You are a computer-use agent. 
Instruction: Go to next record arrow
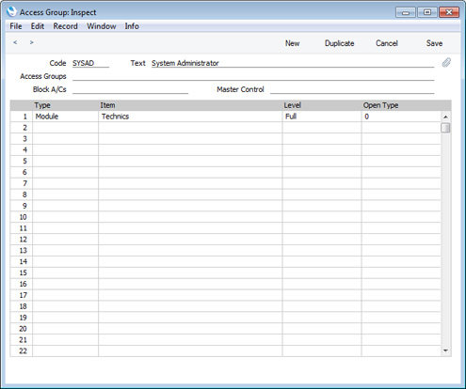coord(31,42)
